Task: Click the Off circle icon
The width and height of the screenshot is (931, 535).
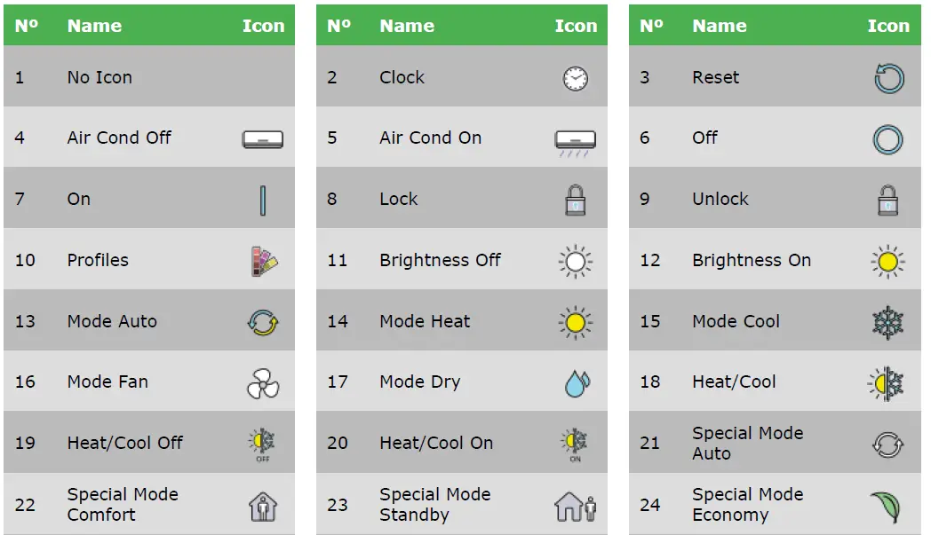Action: [x=888, y=139]
